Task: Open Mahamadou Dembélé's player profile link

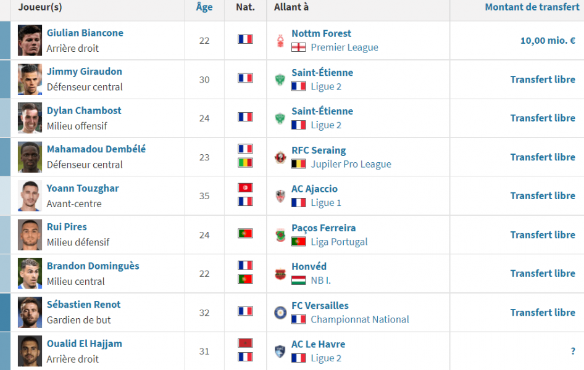Action: (96, 149)
